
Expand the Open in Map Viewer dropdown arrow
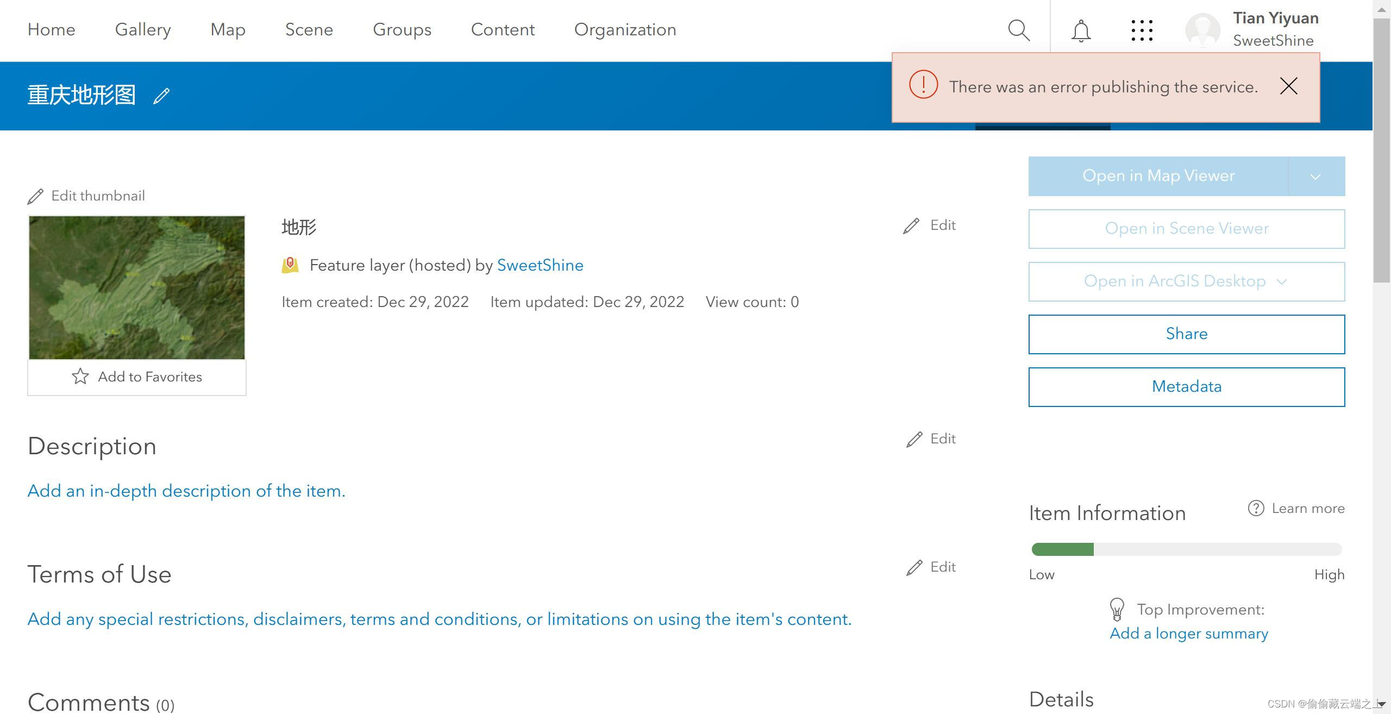pos(1315,177)
